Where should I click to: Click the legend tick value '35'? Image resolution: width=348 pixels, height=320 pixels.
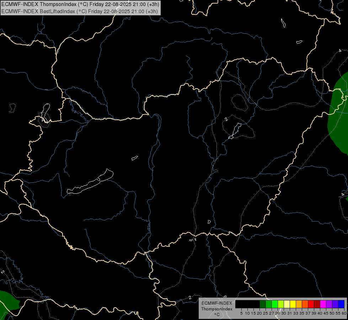tap(302, 313)
